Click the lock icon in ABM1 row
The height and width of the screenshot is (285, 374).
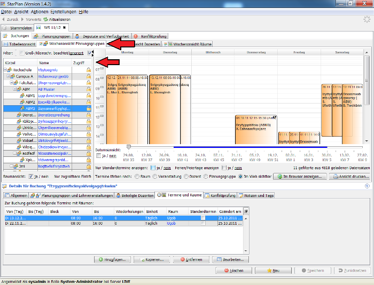pos(89,96)
